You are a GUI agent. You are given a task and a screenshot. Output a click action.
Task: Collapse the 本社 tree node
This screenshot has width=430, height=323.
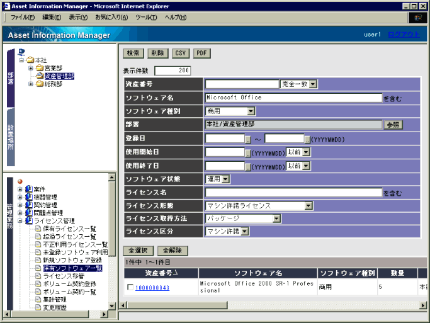(21, 60)
